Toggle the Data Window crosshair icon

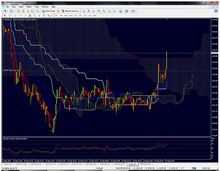pyautogui.click(x=23, y=11)
